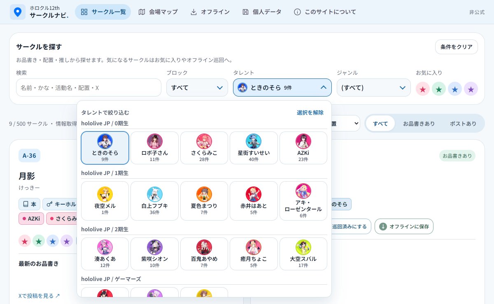Mark 月影 card with purple star
The height and width of the screenshot is (304, 494).
tap(67, 241)
